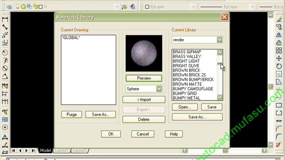Click the Purge button
Viewport: 285px width, 160px height.
[x=71, y=115]
